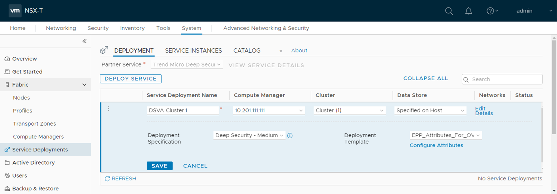Click the Service Deployment Name text field
The image size is (557, 194).
pyautogui.click(x=182, y=111)
